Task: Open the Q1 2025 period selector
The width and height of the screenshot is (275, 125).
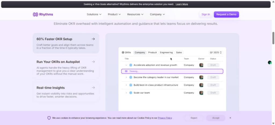Action: 216,52
